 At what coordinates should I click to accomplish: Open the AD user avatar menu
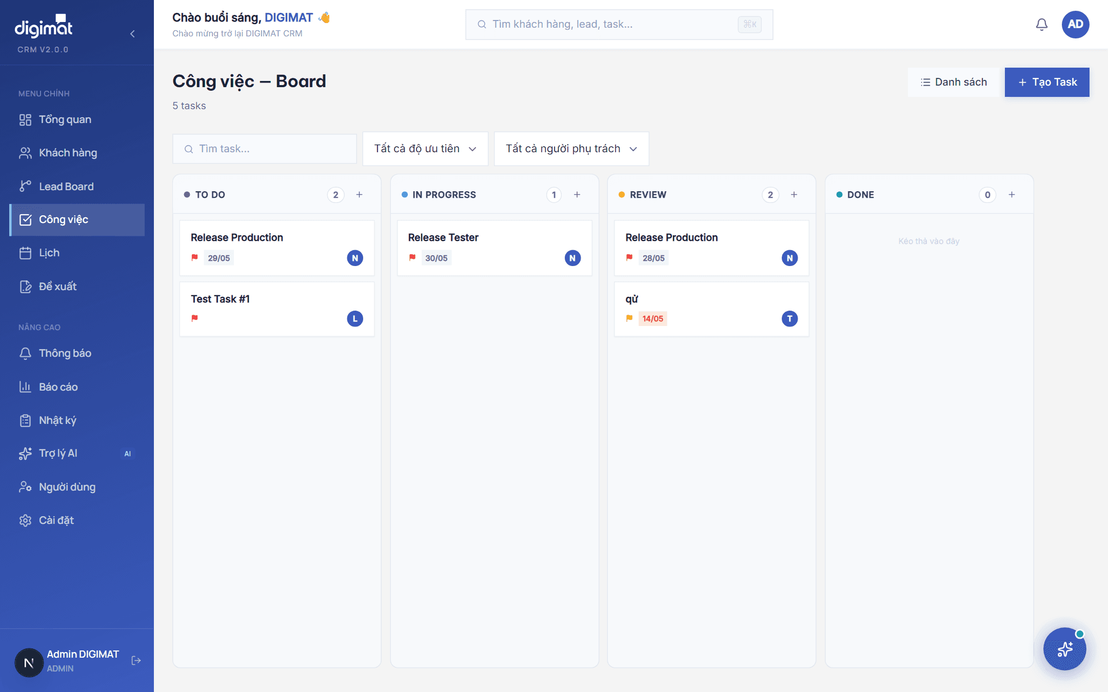click(x=1075, y=25)
